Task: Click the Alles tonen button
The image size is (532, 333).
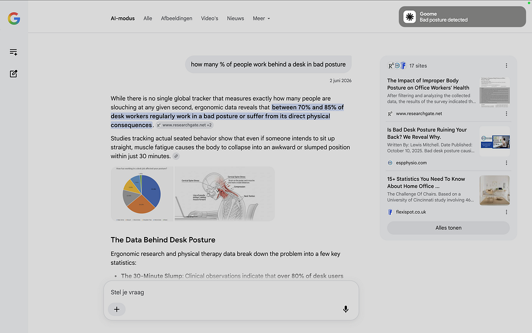Action: pos(448,228)
